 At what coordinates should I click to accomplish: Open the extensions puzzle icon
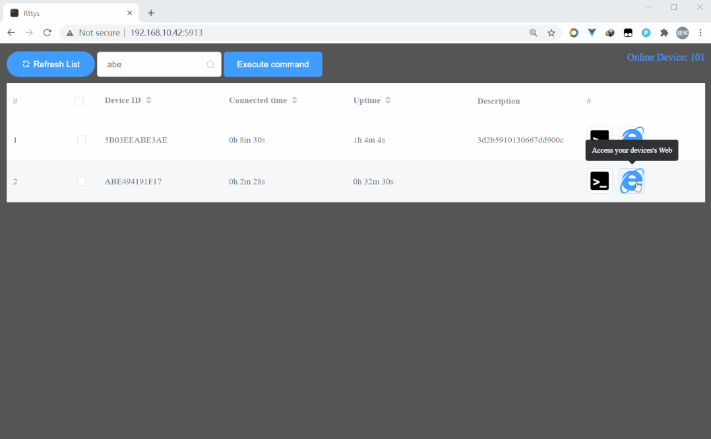point(664,32)
